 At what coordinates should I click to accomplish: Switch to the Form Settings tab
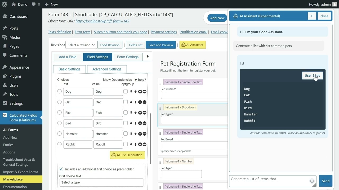click(x=128, y=57)
